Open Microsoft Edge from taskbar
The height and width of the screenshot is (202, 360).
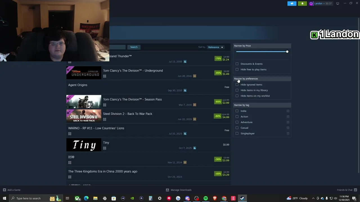coord(86,198)
